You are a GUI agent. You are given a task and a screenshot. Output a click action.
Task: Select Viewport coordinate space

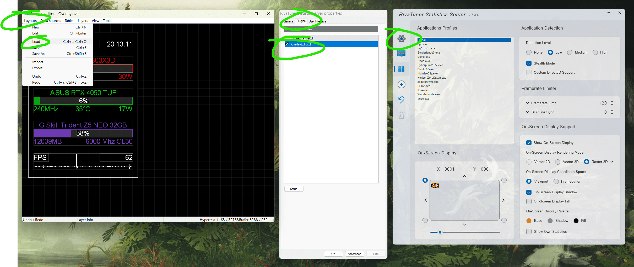pos(529,181)
